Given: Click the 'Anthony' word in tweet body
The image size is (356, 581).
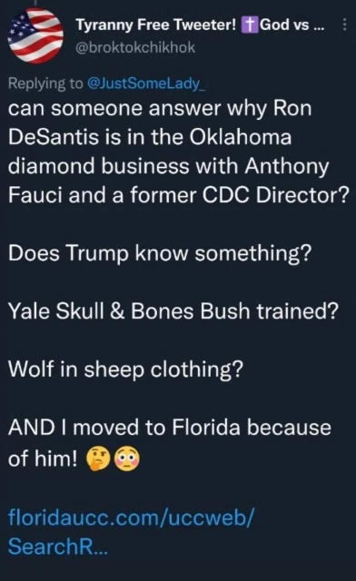Looking at the screenshot, I should click(x=287, y=166).
